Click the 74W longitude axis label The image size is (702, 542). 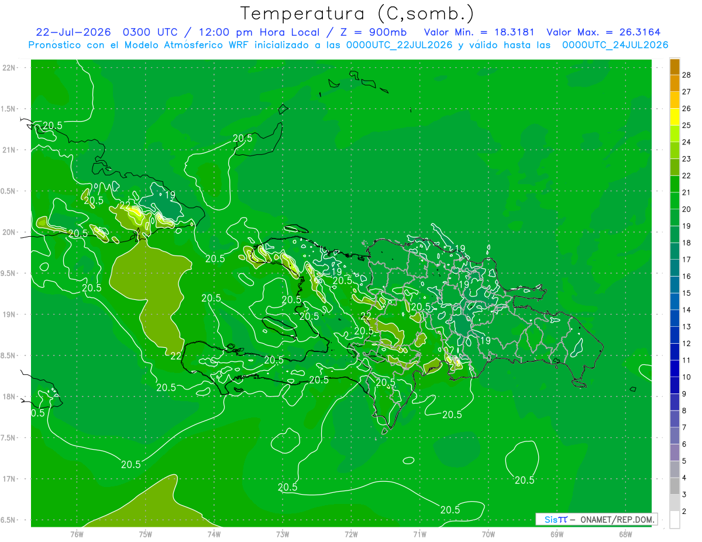coord(214,534)
